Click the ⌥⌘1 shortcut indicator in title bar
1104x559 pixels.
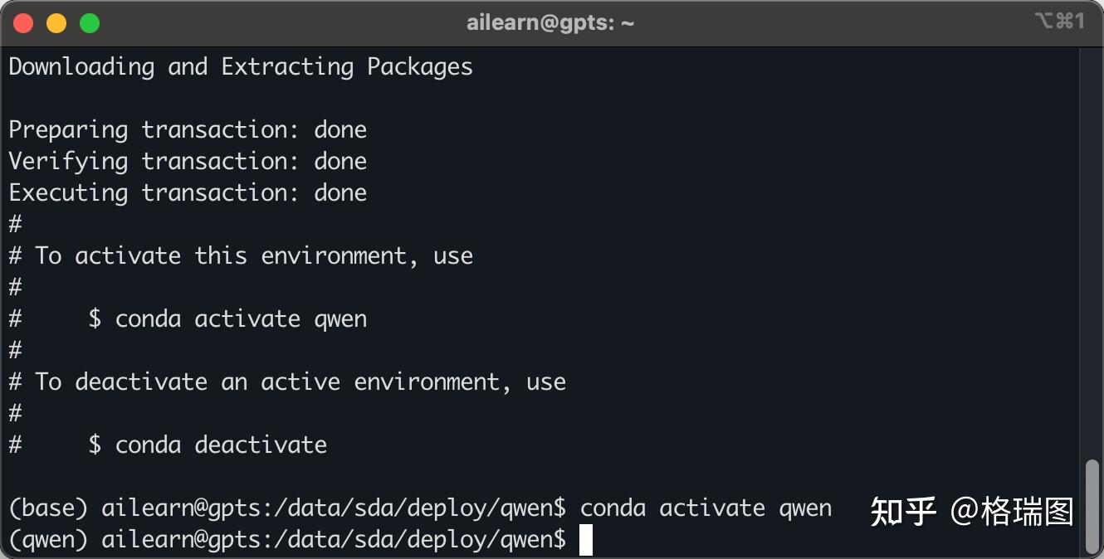point(1059,22)
